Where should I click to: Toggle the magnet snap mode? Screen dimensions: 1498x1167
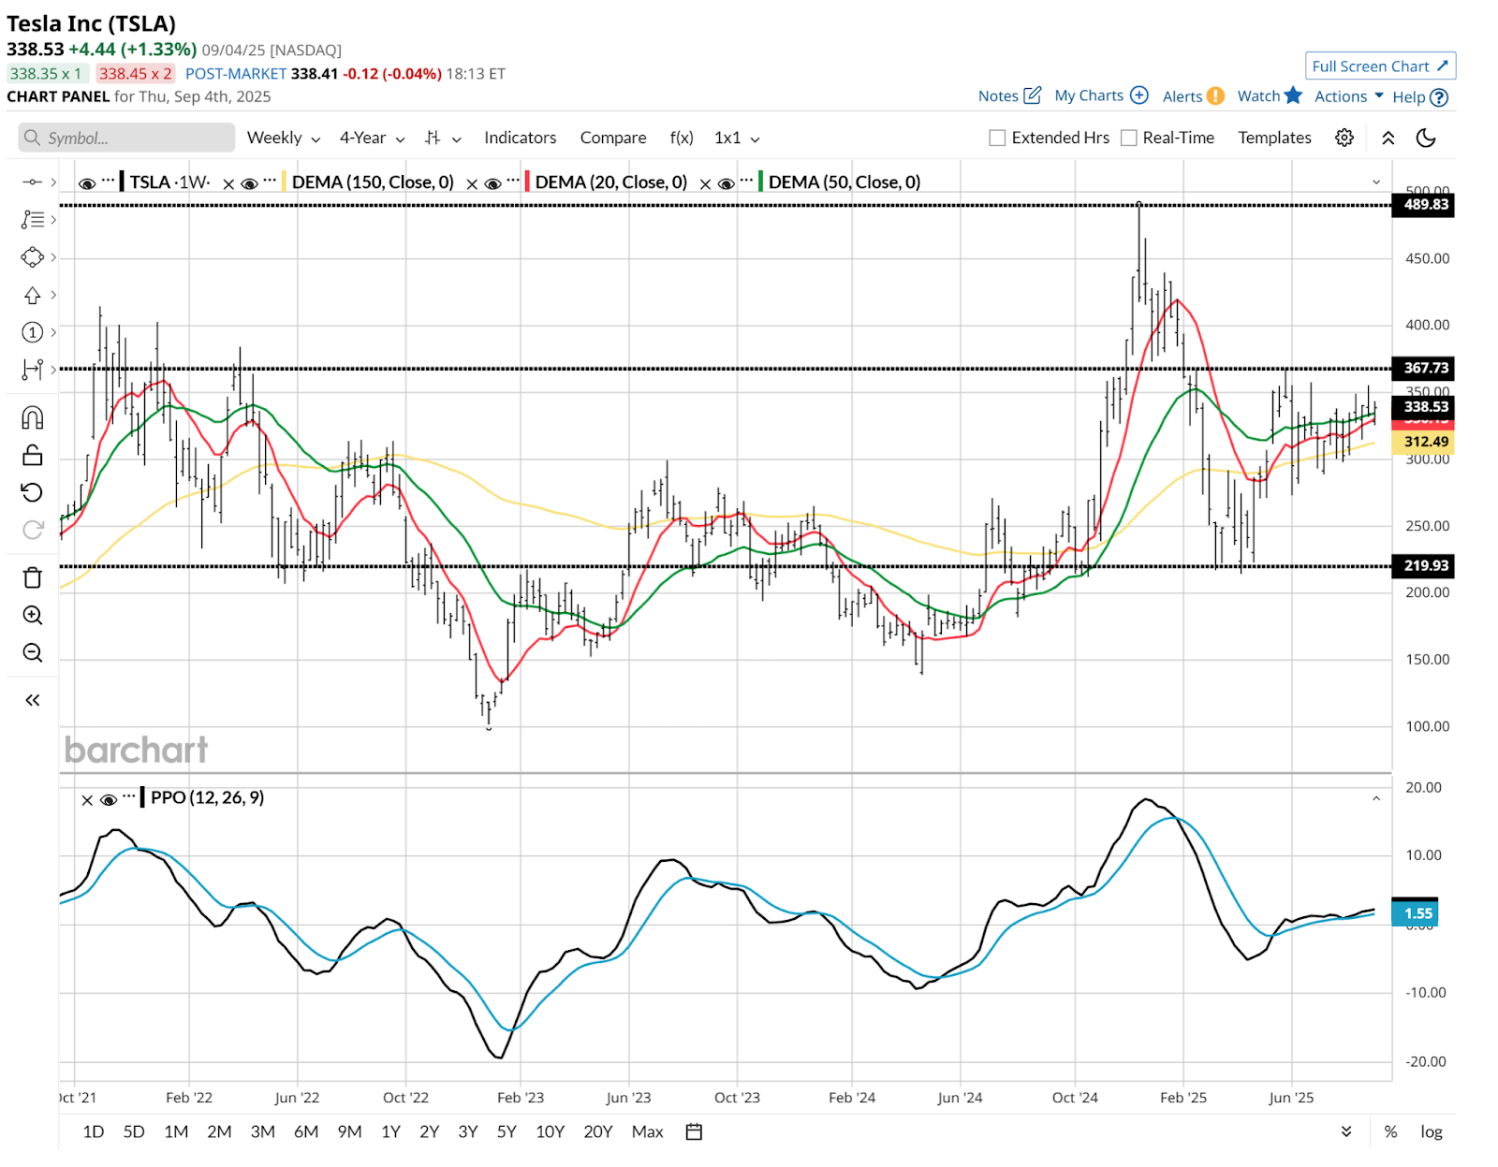coord(32,417)
